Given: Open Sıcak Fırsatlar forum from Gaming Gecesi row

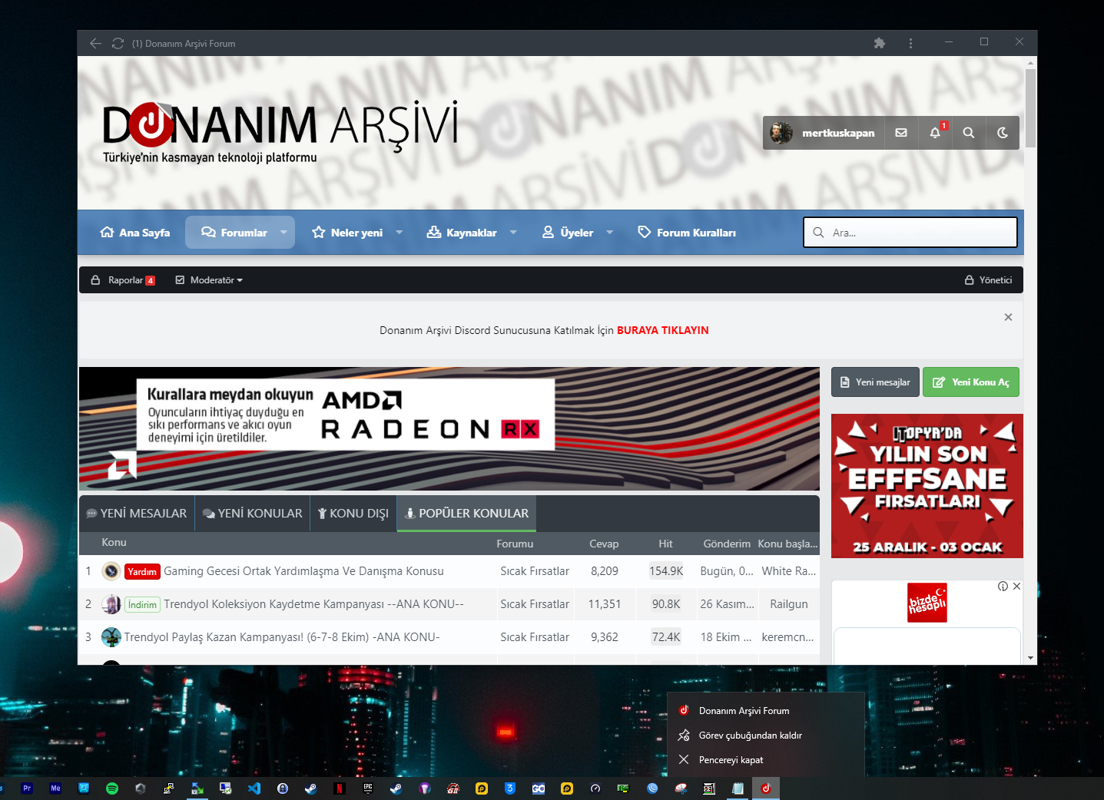Looking at the screenshot, I should 535,571.
